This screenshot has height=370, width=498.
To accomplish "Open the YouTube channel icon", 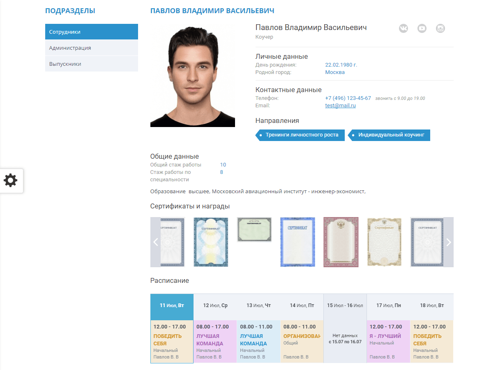I will [422, 28].
